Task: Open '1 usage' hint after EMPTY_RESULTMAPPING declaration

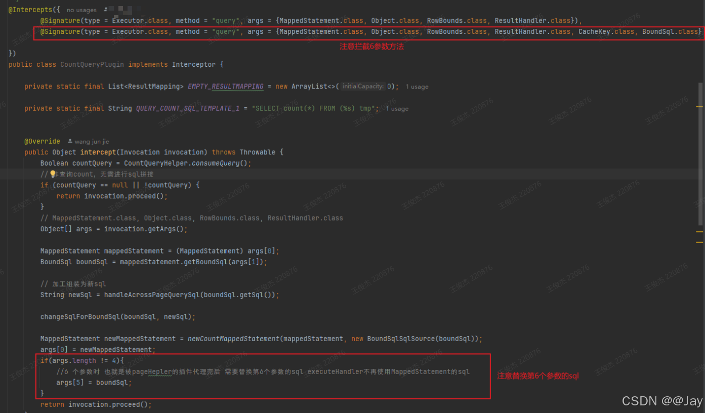Action: [417, 87]
